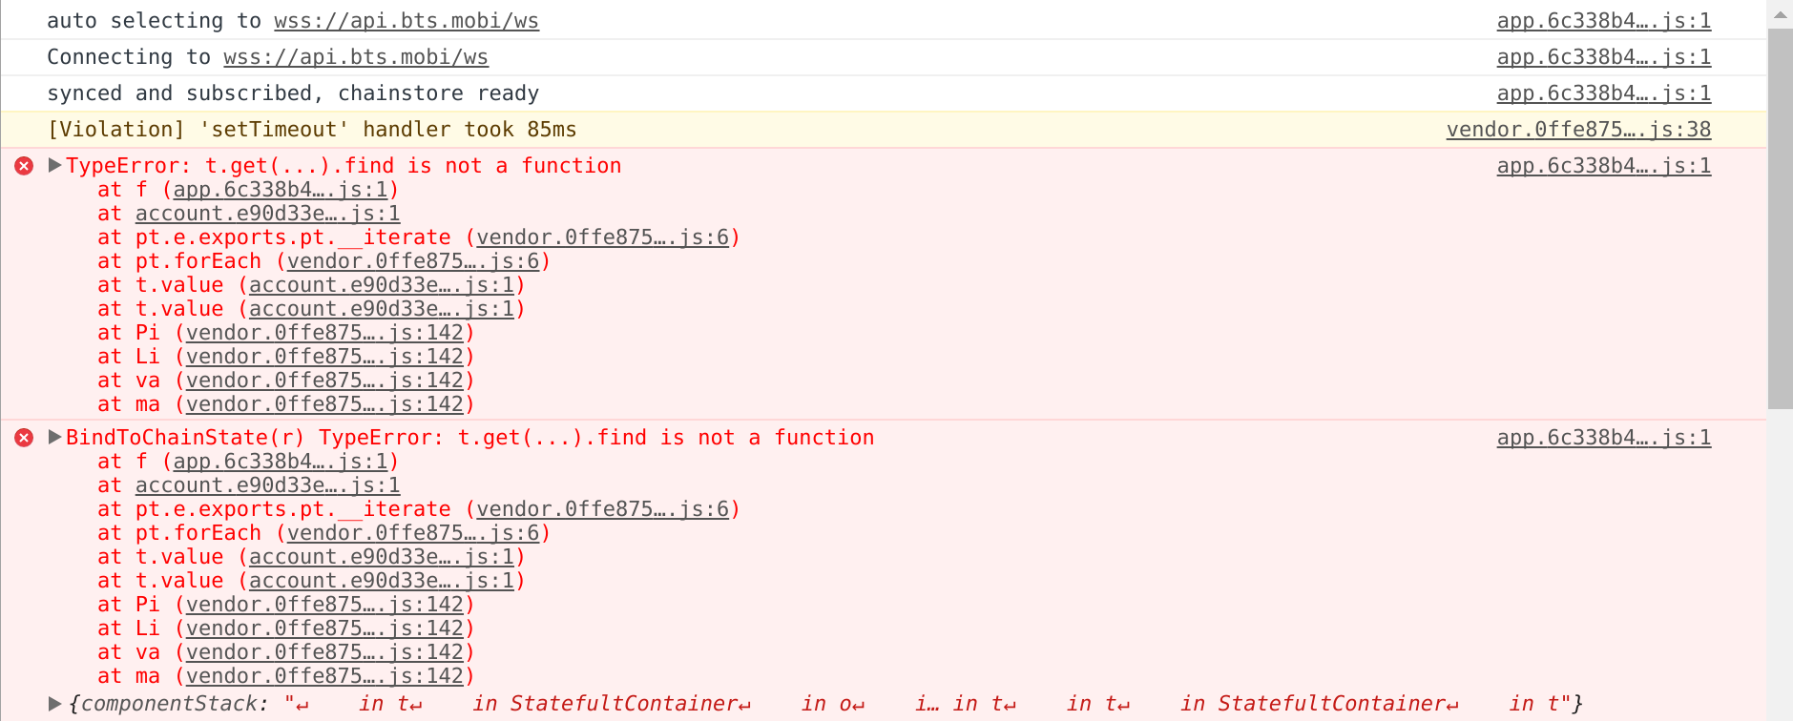Expand the BindToChainState(r) error details

tap(53, 437)
